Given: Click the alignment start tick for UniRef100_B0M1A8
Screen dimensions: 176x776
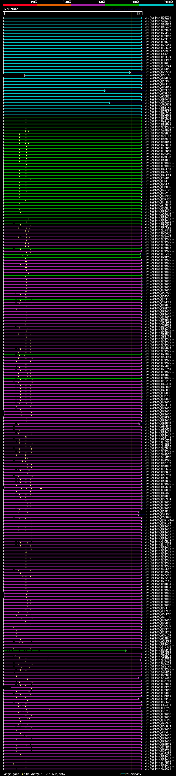Looking at the screenshot, I should [25, 75].
